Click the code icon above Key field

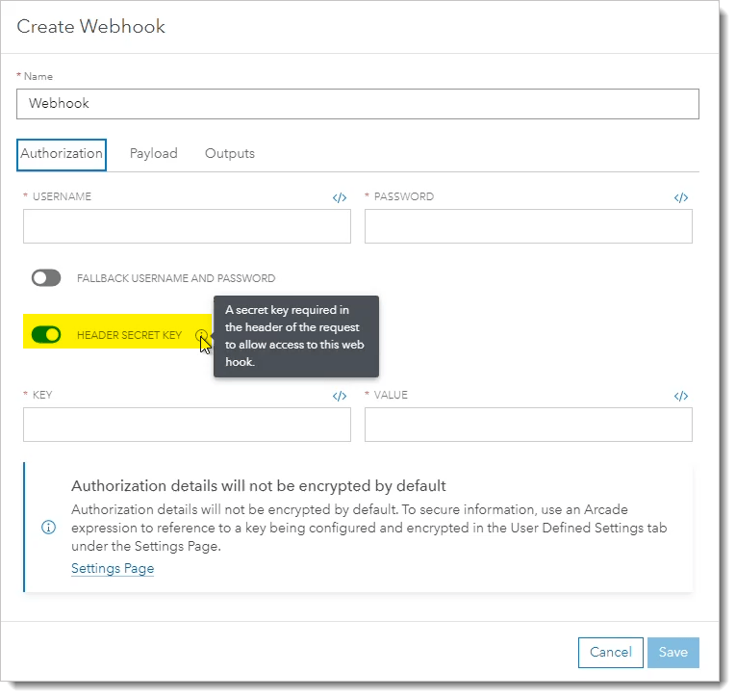click(x=340, y=396)
